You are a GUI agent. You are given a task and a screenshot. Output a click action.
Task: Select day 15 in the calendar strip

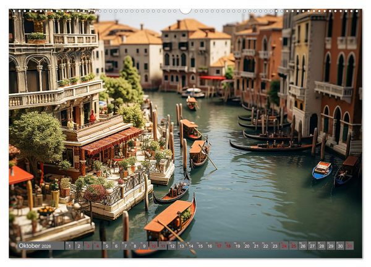tap(200, 246)
